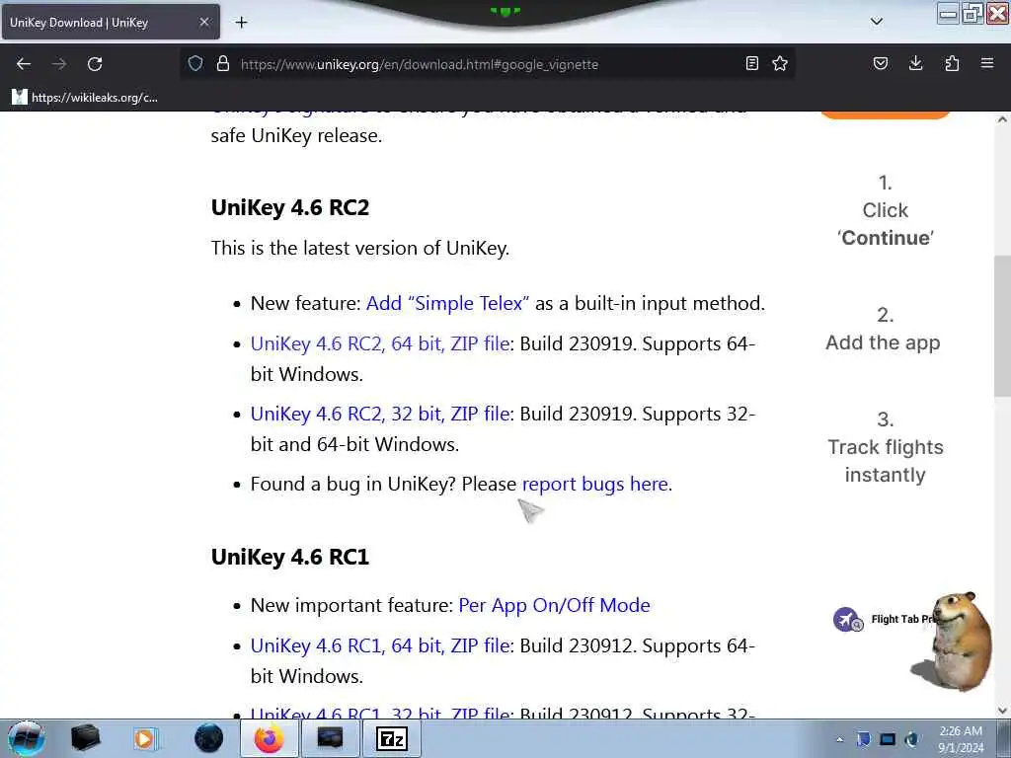The image size is (1011, 758).
Task: Follow the report bugs here link
Action: pyautogui.click(x=594, y=484)
